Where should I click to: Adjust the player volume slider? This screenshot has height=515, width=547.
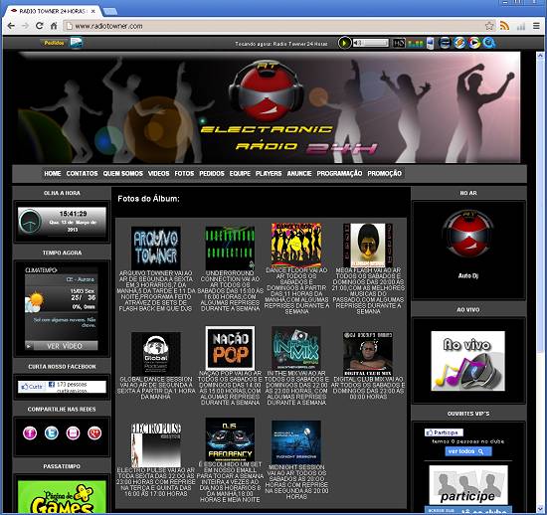click(x=371, y=43)
